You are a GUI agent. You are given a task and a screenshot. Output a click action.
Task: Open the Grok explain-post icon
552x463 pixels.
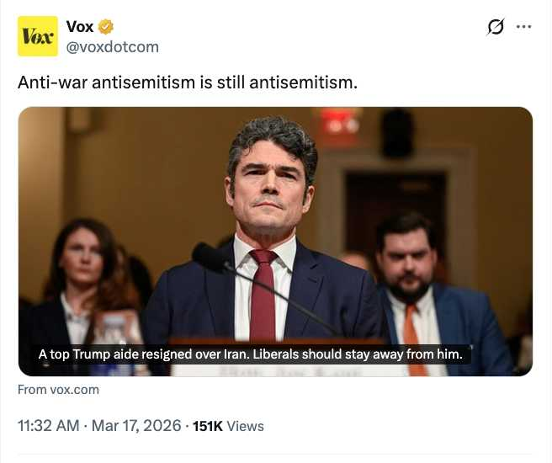coord(496,27)
